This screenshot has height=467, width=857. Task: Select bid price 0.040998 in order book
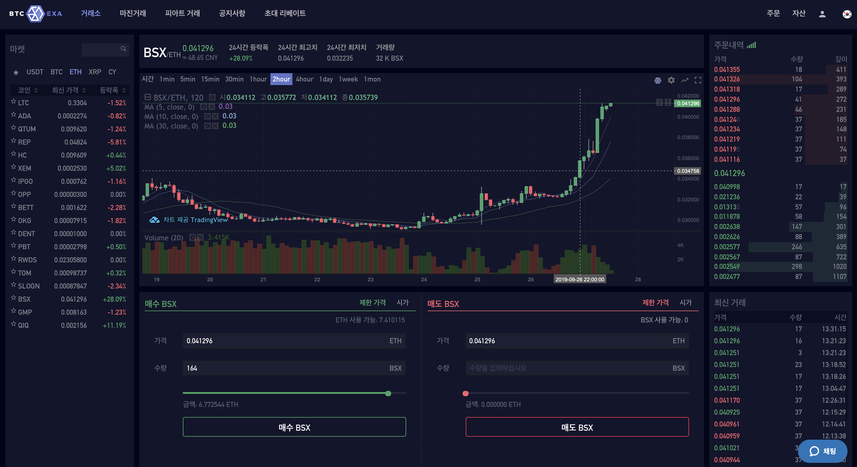coord(727,187)
